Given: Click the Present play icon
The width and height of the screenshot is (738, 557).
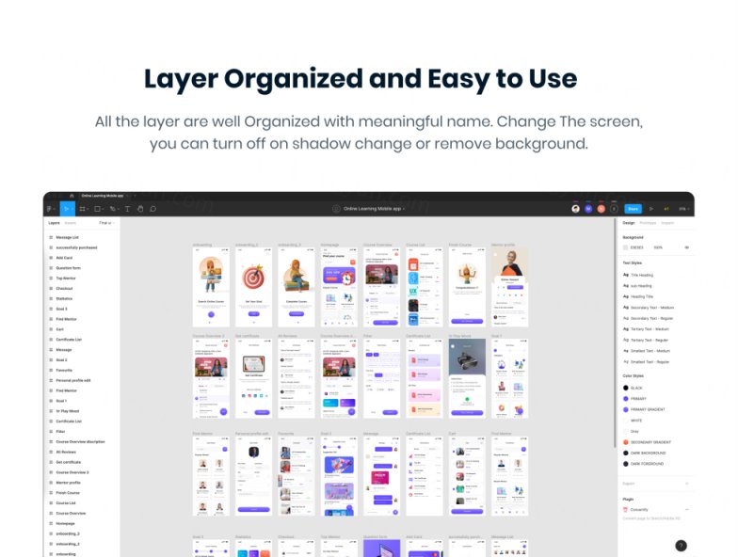Looking at the screenshot, I should (x=652, y=209).
